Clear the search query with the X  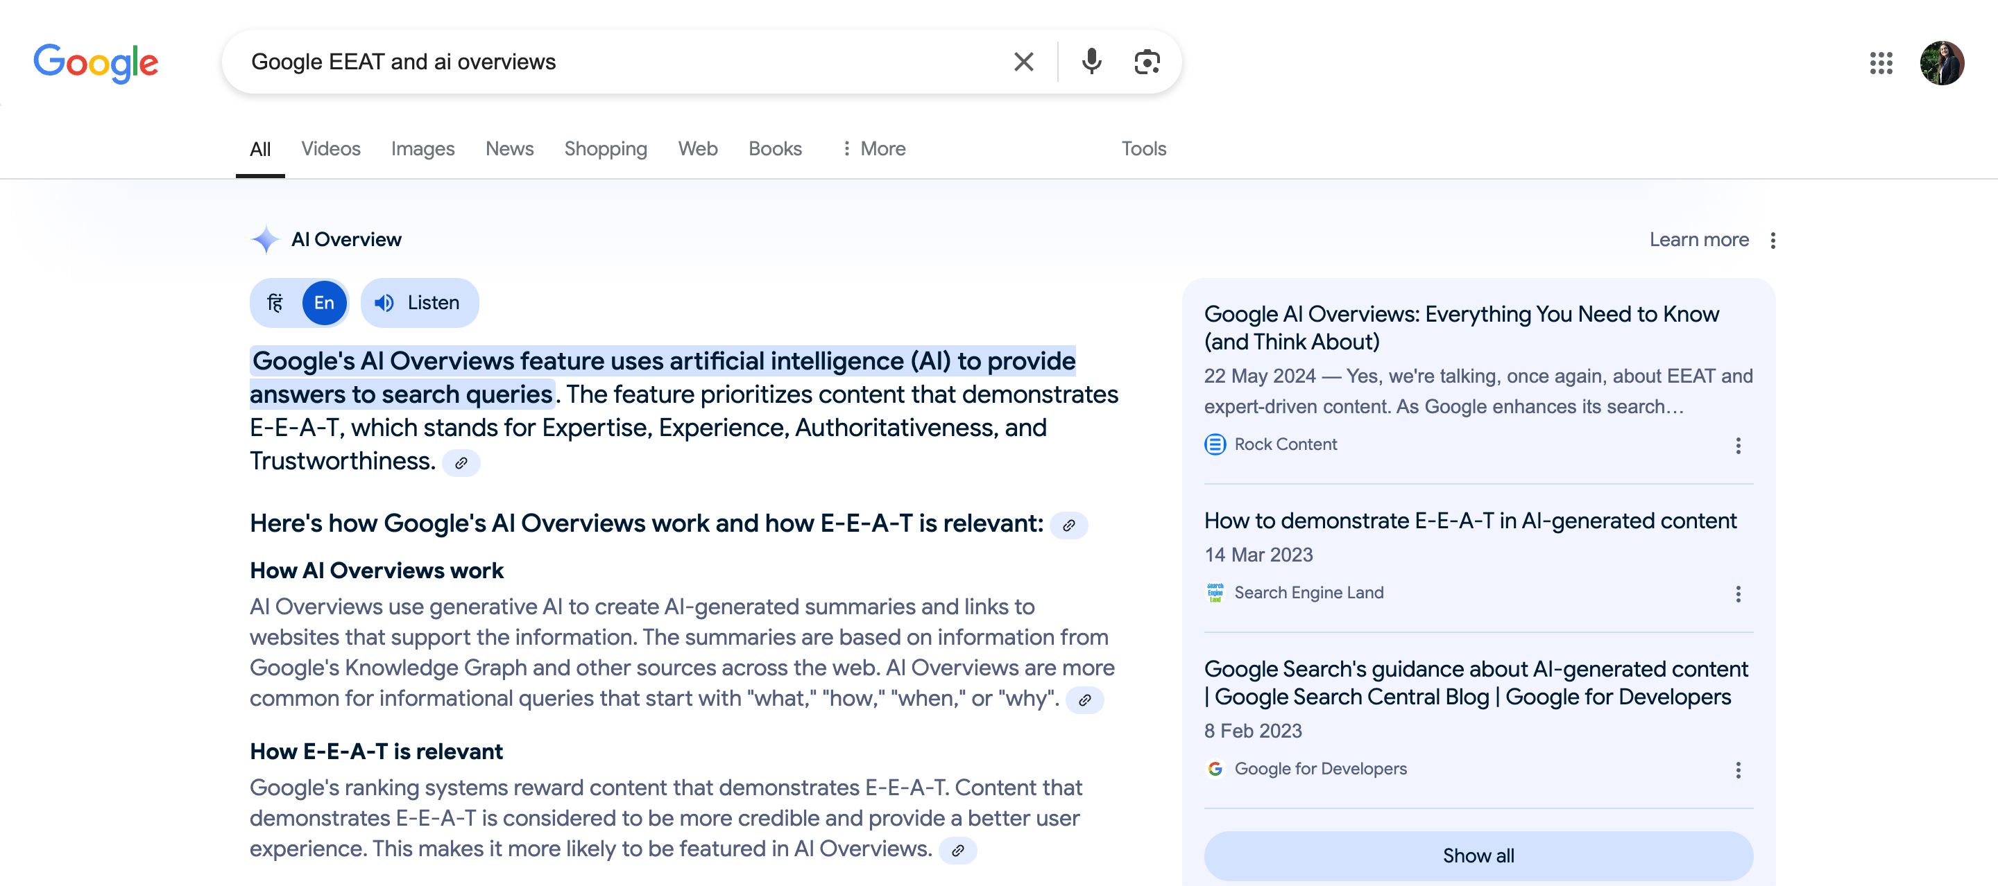click(x=1023, y=61)
